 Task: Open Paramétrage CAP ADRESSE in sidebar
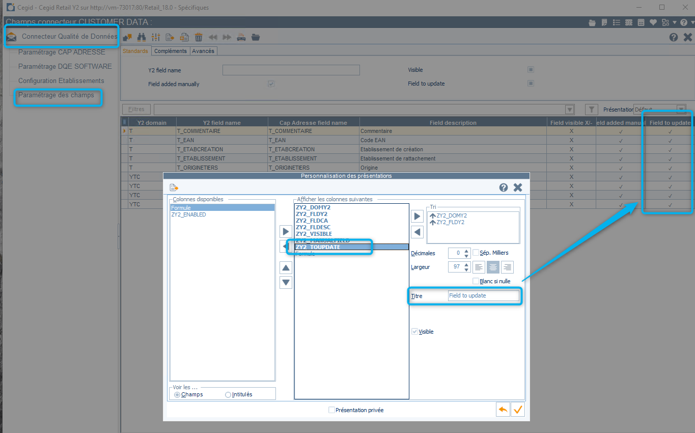[62, 52]
